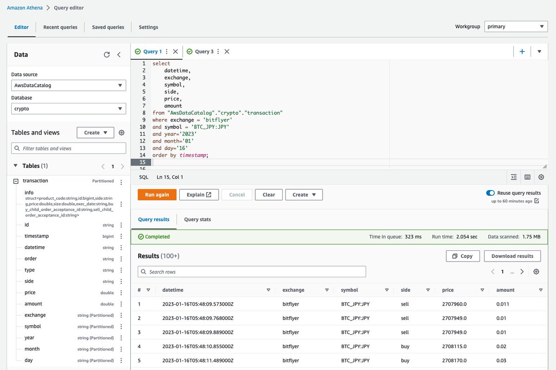Refresh the Data panel
This screenshot has height=370, width=556.
(x=107, y=55)
